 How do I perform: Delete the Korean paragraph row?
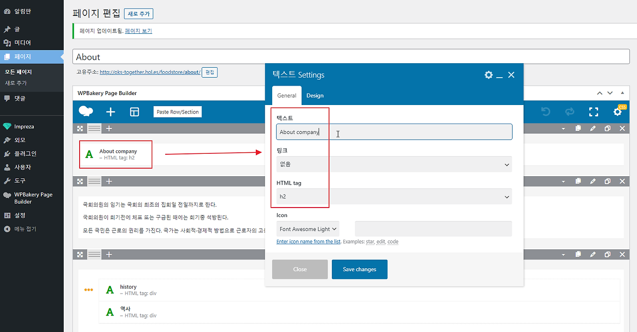[x=622, y=181]
